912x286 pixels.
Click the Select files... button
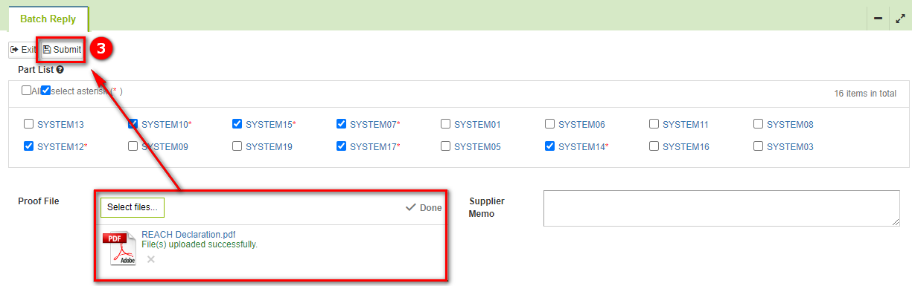point(133,207)
